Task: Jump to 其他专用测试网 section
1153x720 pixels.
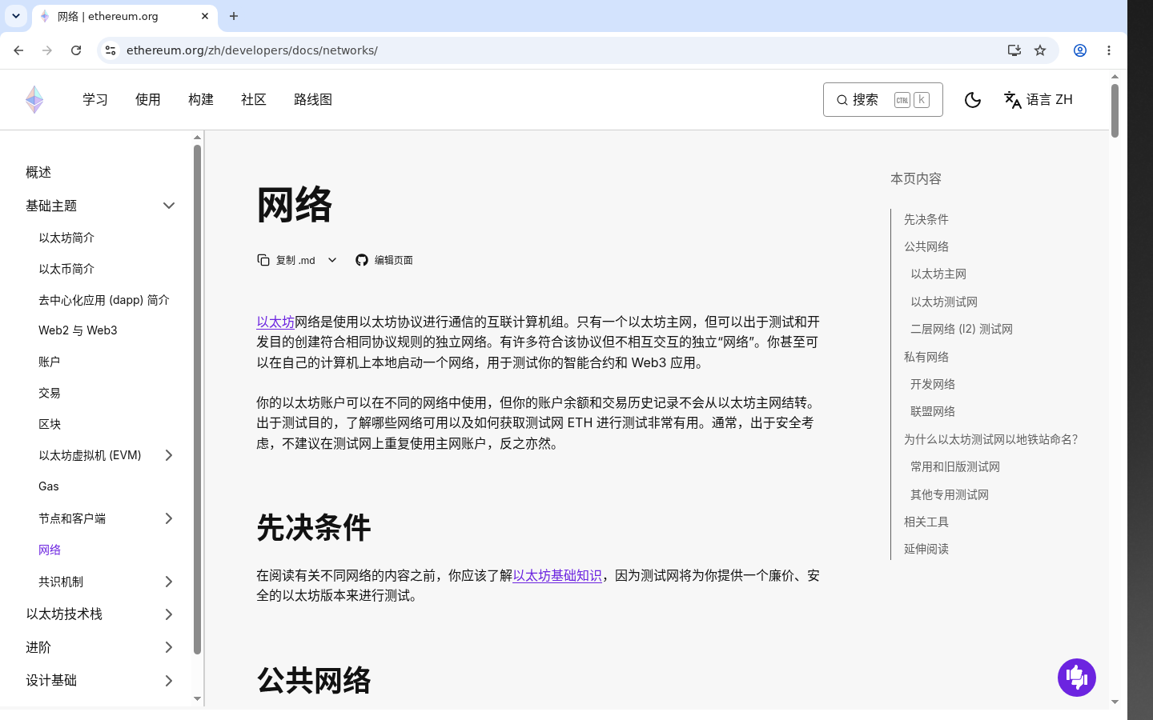Action: click(x=950, y=494)
